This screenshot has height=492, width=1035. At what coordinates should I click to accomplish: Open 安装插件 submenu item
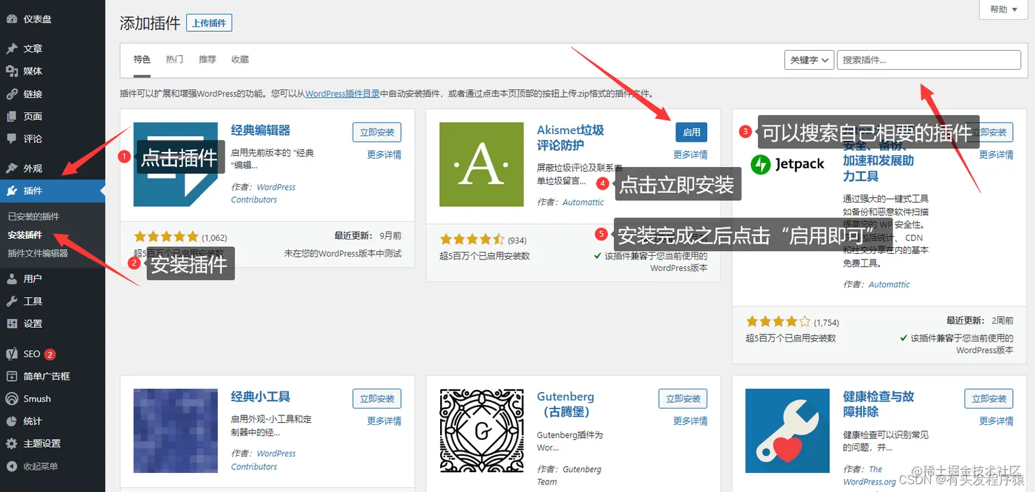tap(25, 235)
